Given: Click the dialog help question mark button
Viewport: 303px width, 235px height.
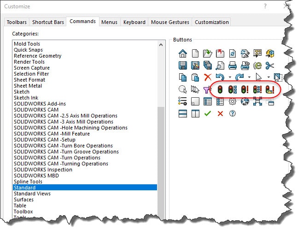Looking at the screenshot, I should pos(265,6).
